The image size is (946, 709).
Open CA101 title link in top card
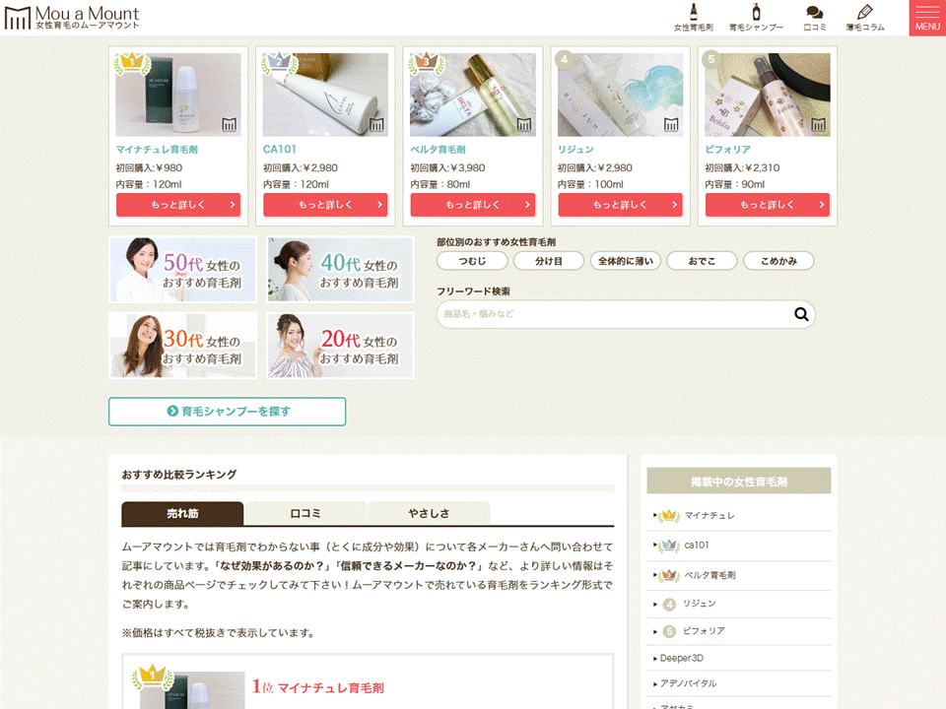coord(279,150)
